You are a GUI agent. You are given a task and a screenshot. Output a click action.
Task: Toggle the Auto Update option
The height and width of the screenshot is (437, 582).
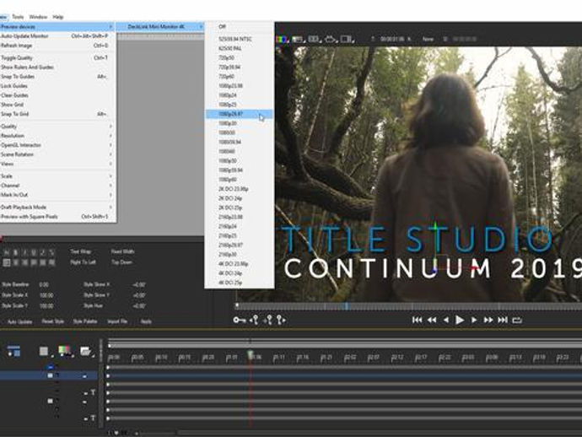(x=19, y=321)
